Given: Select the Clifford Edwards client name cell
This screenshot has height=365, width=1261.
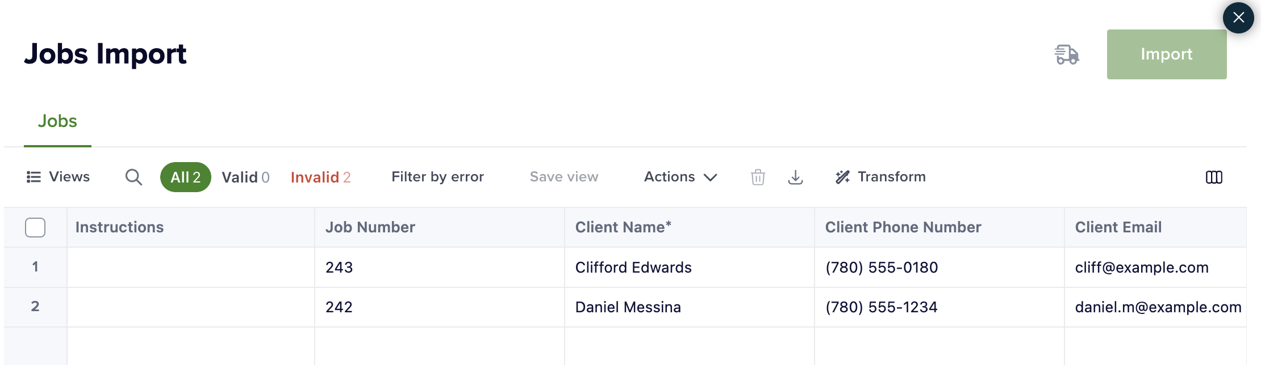Looking at the screenshot, I should (x=633, y=268).
